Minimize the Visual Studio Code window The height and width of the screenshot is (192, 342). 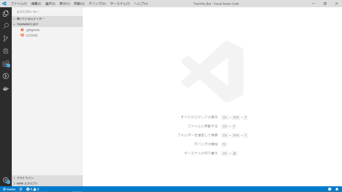(313, 3)
